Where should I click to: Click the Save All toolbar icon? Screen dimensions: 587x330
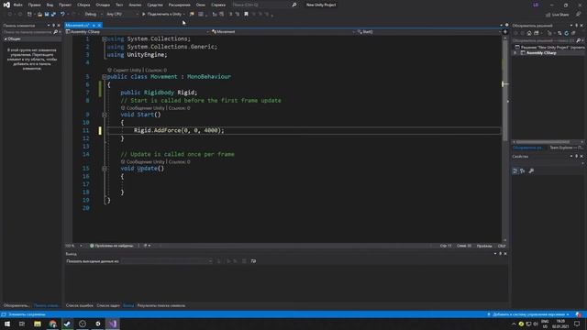pyautogui.click(x=53, y=15)
